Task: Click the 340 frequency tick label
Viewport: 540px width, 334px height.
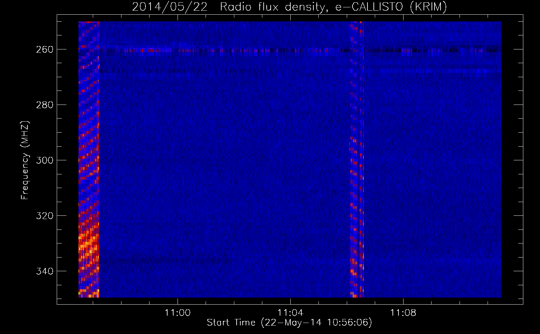Action: click(45, 271)
